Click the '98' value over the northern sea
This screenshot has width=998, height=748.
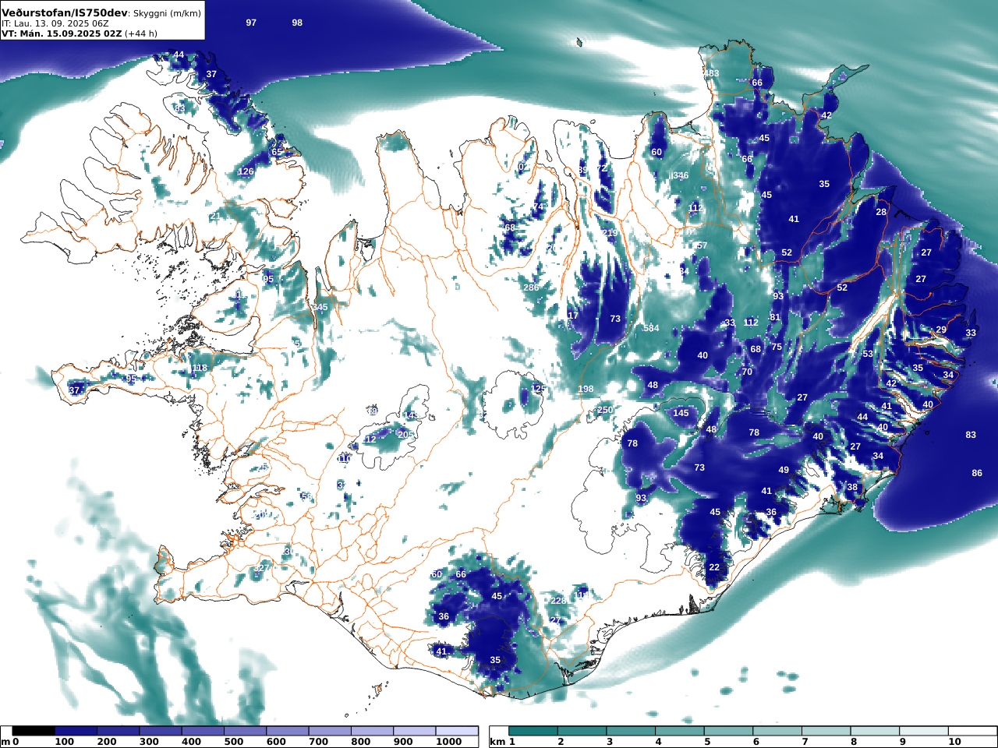pyautogui.click(x=297, y=23)
